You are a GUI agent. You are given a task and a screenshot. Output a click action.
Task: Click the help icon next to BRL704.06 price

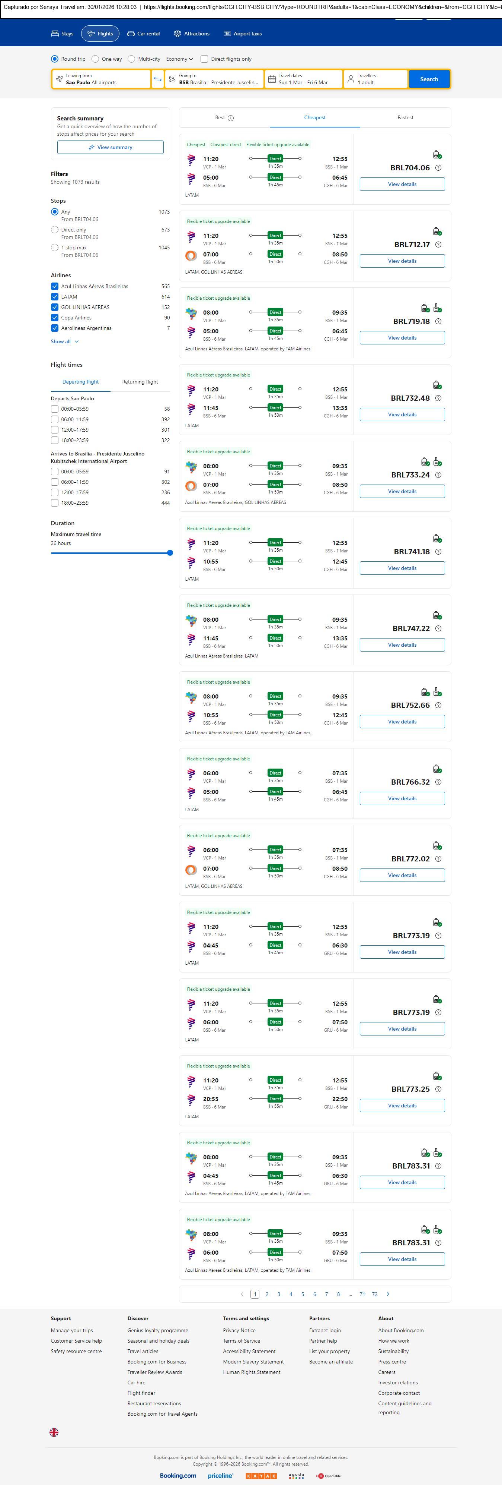pyautogui.click(x=438, y=168)
